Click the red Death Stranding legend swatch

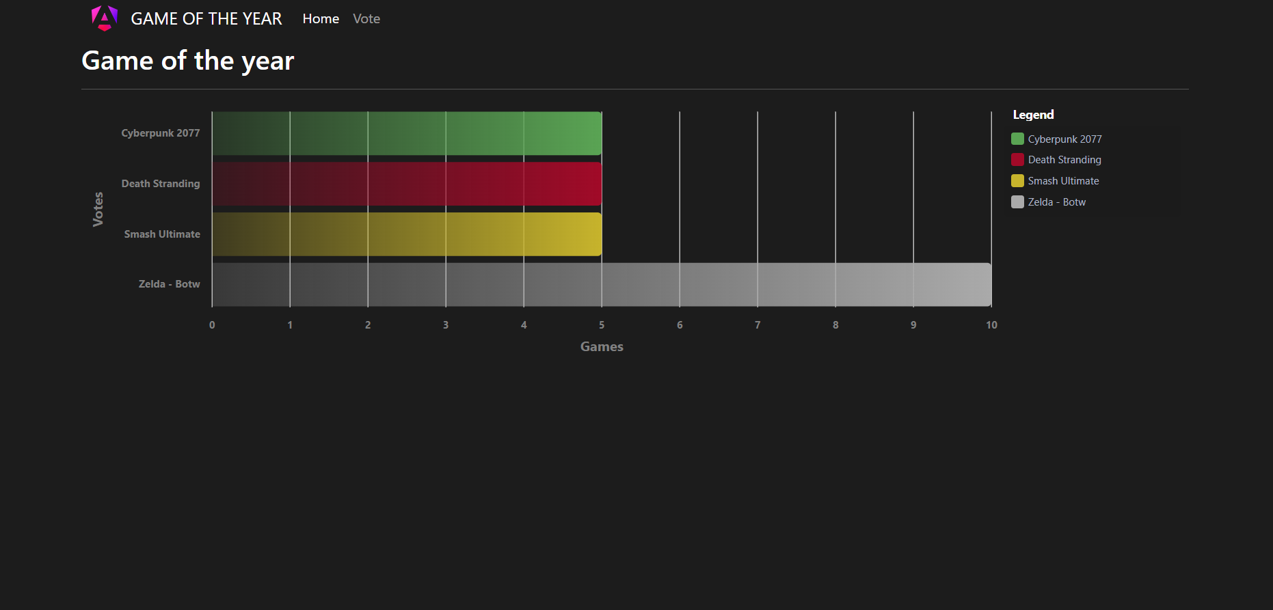(x=1017, y=160)
